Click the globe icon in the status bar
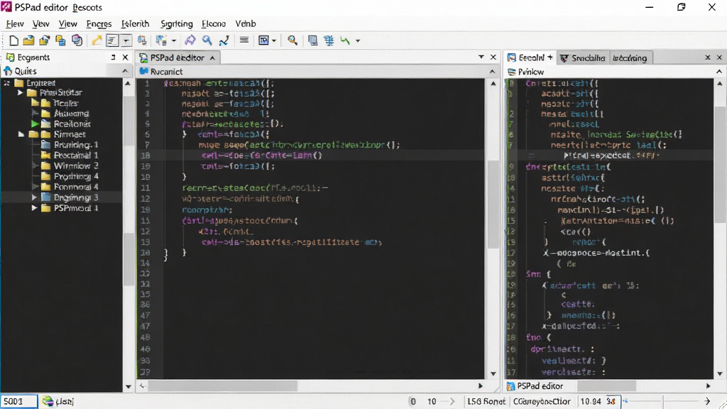This screenshot has height=409, width=727. [48, 401]
